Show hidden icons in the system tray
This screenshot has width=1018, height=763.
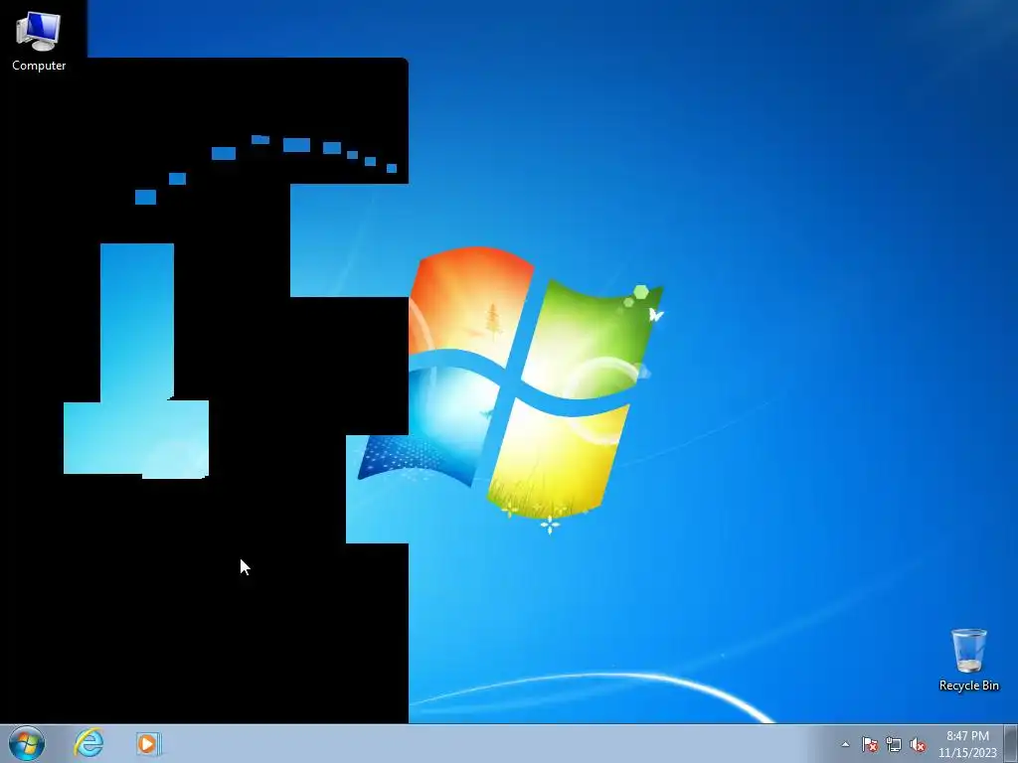[x=845, y=744]
